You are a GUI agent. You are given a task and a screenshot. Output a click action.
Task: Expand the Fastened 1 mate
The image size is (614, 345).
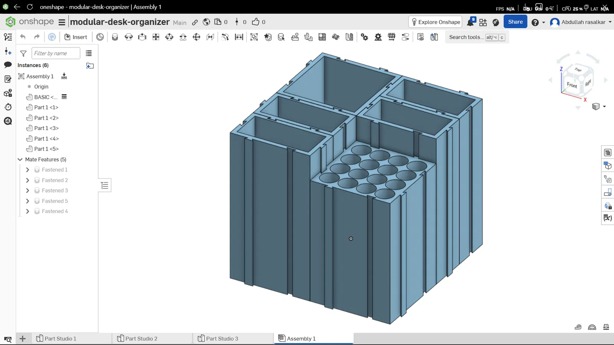coord(28,170)
